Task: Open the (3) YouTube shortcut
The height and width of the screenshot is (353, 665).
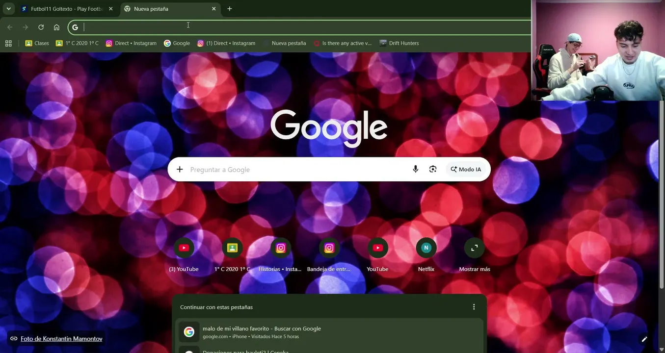Action: [x=184, y=255]
